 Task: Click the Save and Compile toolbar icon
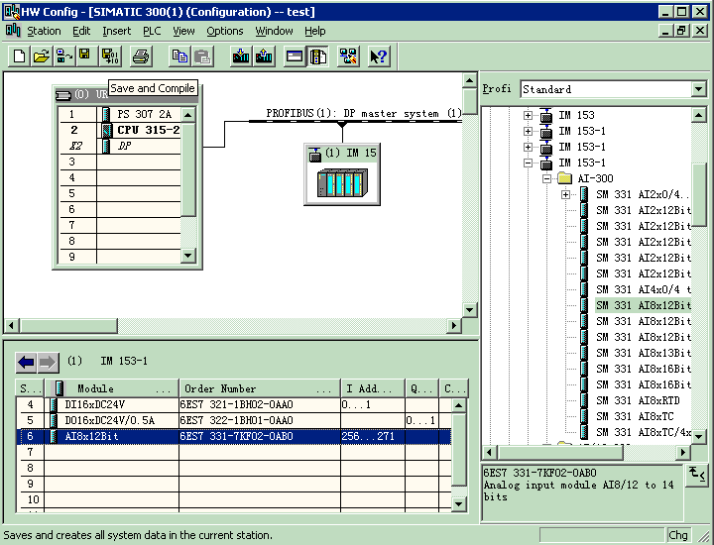(x=110, y=56)
